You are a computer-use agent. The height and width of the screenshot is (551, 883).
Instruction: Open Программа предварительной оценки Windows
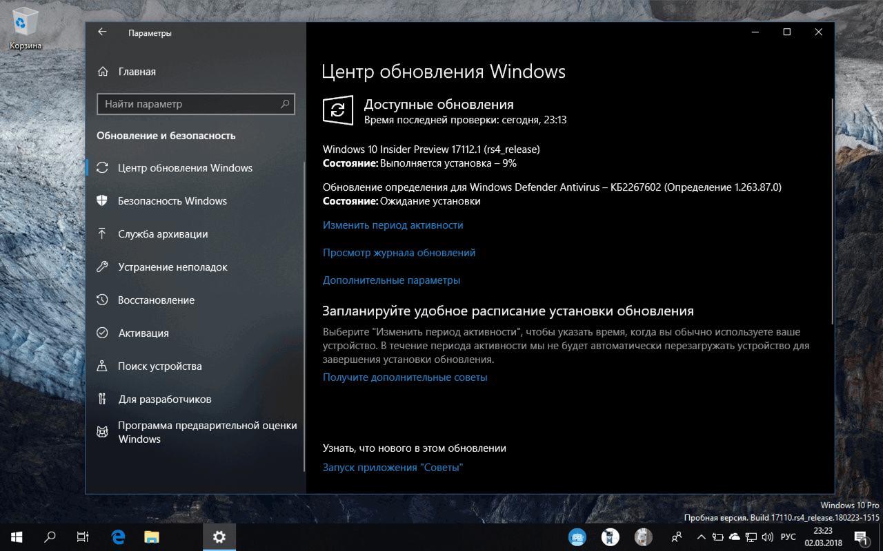coord(195,433)
